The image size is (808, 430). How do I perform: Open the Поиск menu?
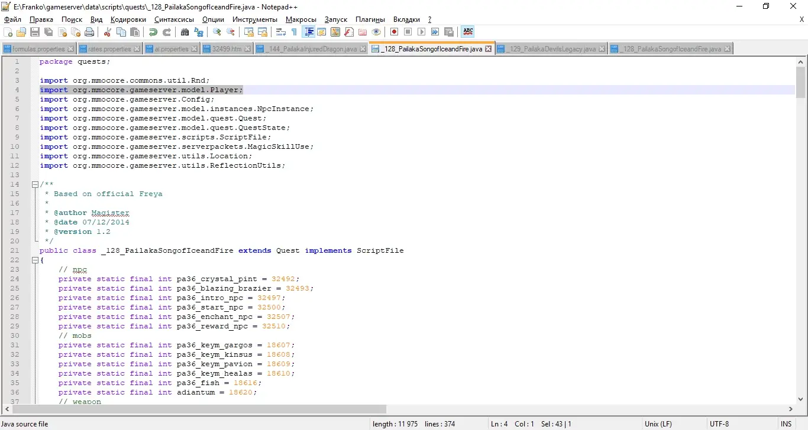72,19
